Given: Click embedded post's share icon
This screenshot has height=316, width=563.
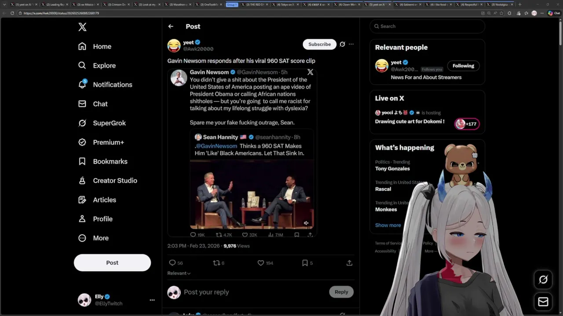Looking at the screenshot, I should [x=310, y=235].
